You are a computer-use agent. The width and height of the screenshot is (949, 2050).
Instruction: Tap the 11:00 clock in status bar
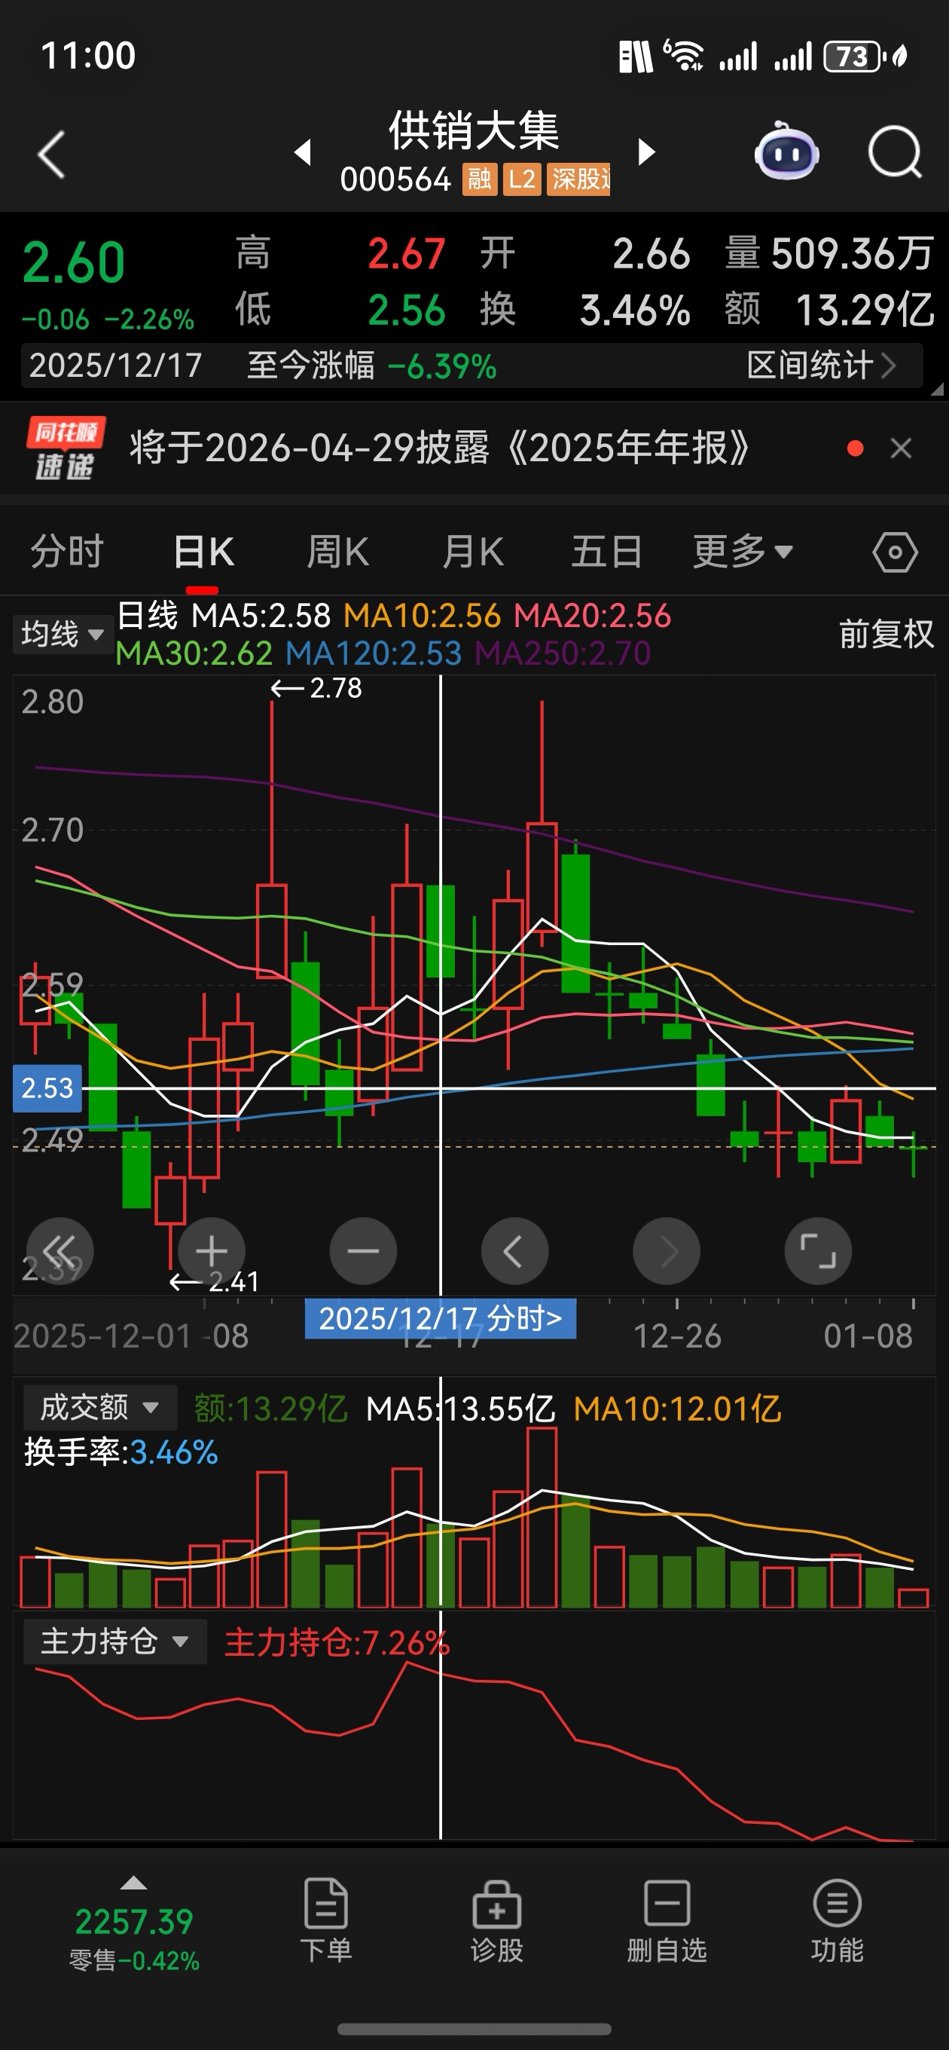tap(88, 56)
